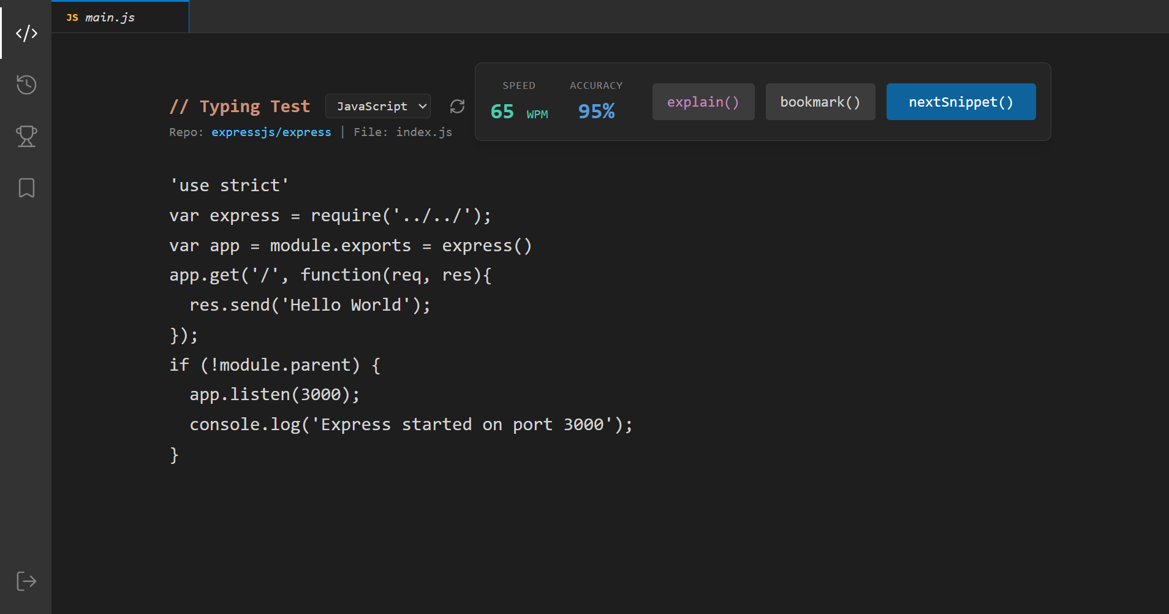Click the refresh snippet icon
This screenshot has width=1169, height=614.
457,107
